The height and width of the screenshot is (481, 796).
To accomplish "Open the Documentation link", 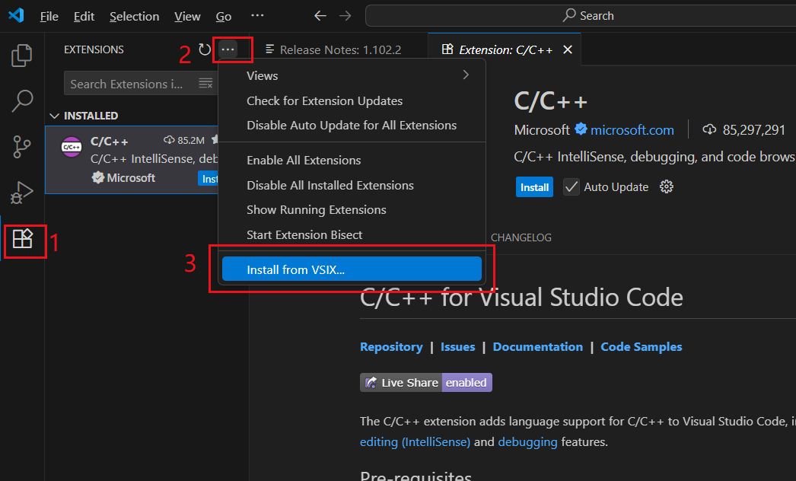I will (537, 346).
